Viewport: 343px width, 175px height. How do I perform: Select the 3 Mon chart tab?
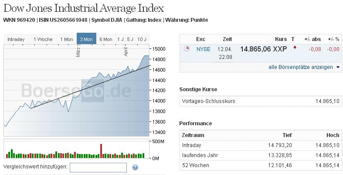[86, 38]
